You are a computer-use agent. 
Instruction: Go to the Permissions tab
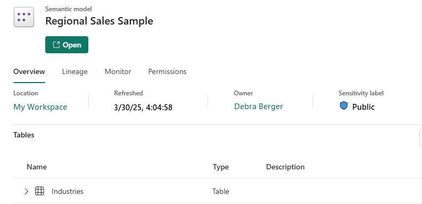pyautogui.click(x=167, y=72)
